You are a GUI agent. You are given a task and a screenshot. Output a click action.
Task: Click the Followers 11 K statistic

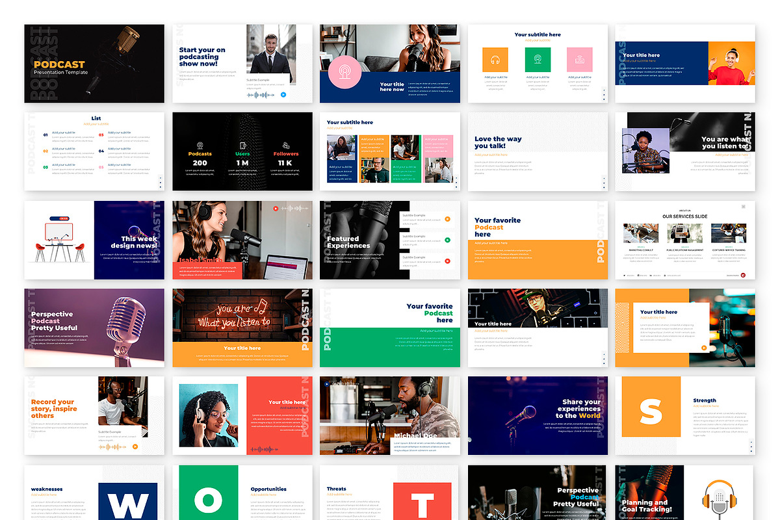coord(285,159)
